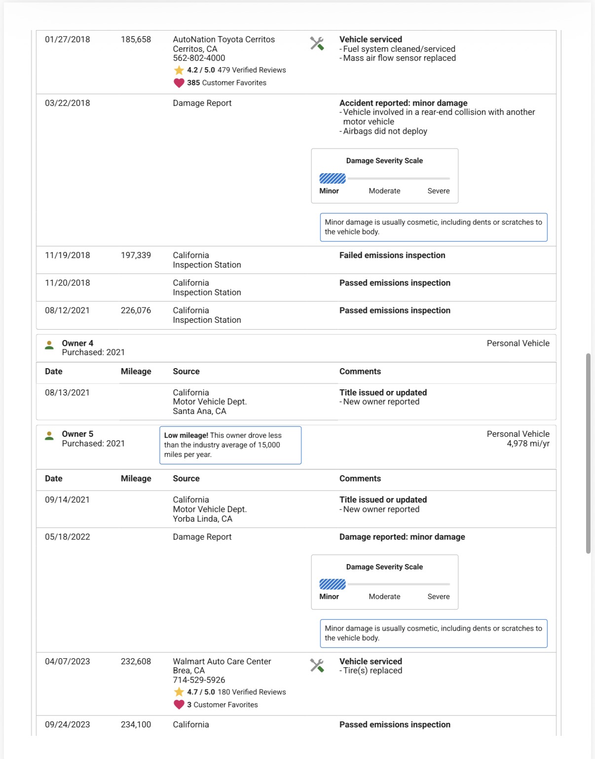Click the gold star next to 4.2 rating
This screenshot has width=595, height=759.
[x=179, y=70]
